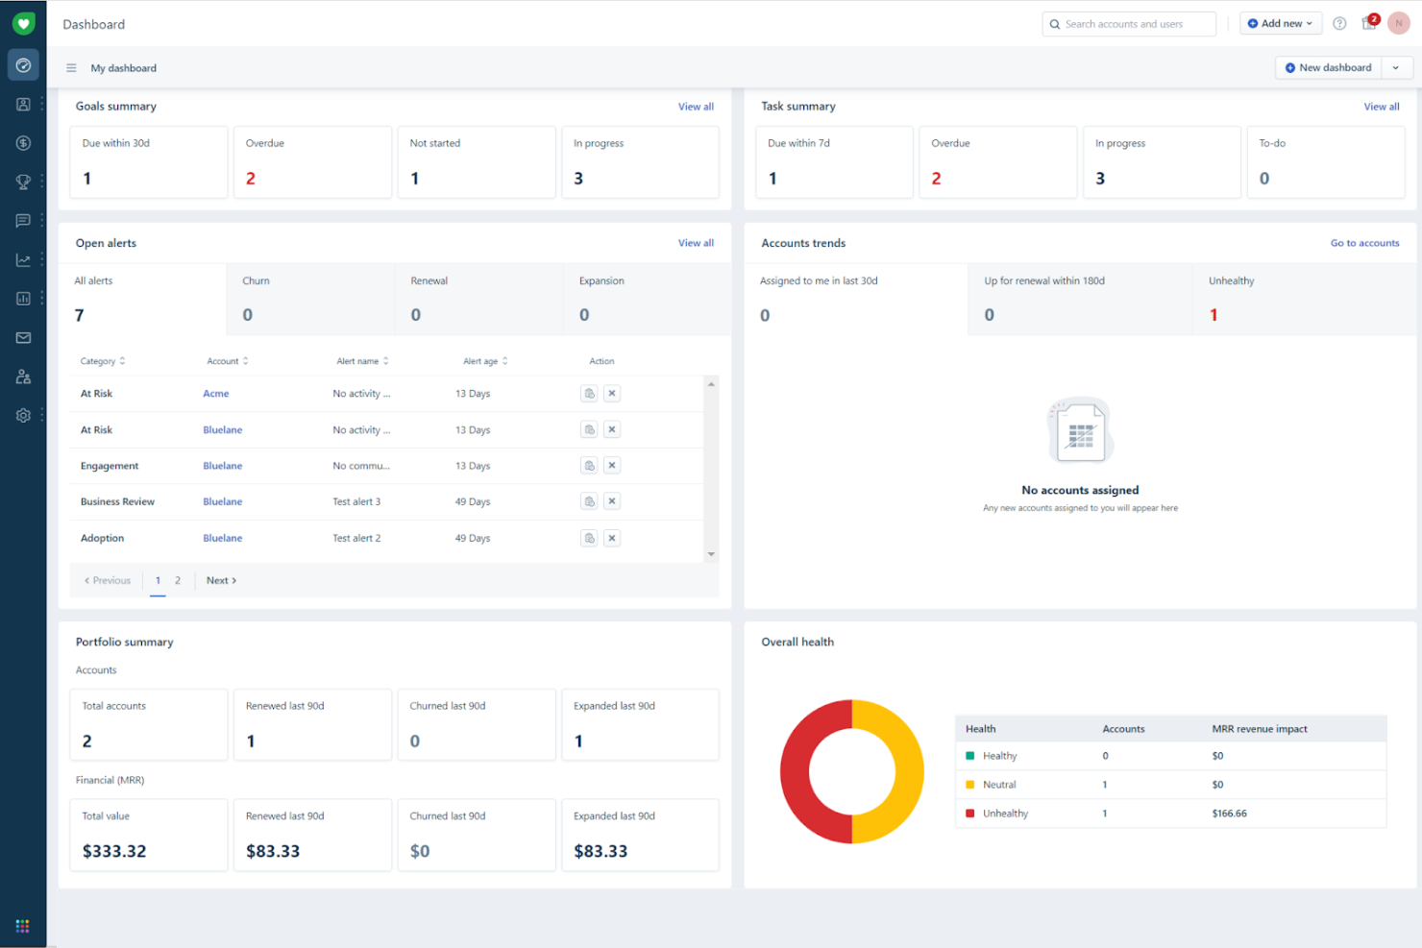Click the Help question mark icon
This screenshot has height=948, width=1422.
click(1339, 23)
